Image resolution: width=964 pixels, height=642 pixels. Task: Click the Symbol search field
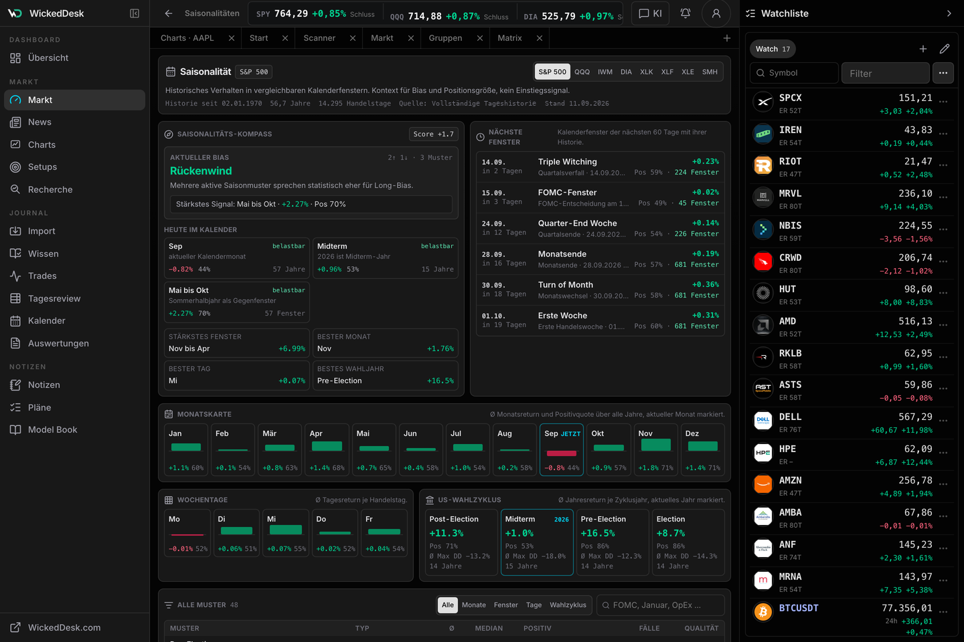[794, 73]
